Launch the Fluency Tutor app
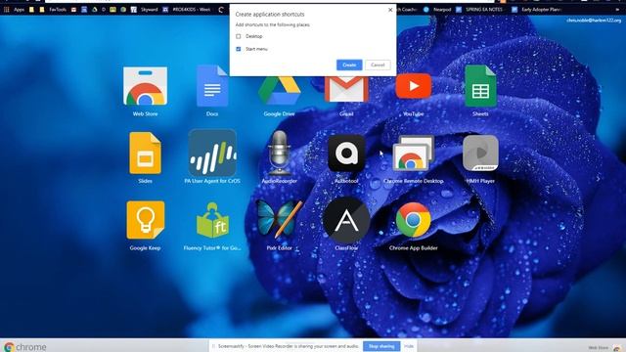This screenshot has width=626, height=352. 212,220
